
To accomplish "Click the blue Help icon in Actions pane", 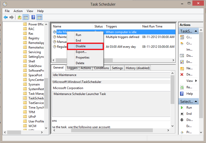I will tap(182, 94).
